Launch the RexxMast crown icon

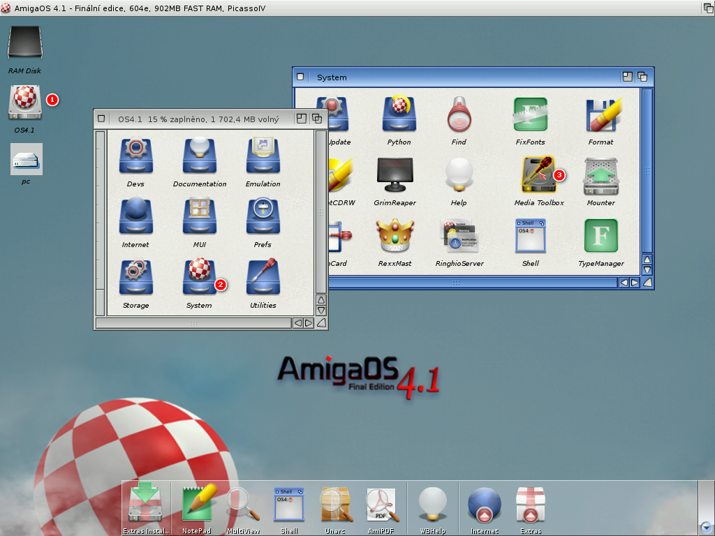(x=395, y=236)
